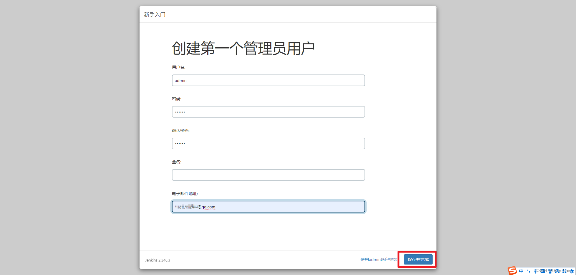Click the 用户名: label
Image resolution: width=576 pixels, height=275 pixels.
[x=178, y=67]
